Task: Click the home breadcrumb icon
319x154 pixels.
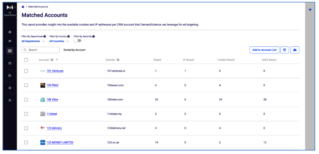Action: coord(23,7)
